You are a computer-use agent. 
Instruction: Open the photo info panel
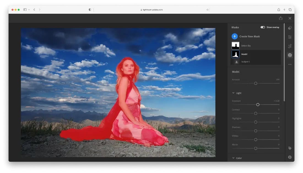pos(290,157)
